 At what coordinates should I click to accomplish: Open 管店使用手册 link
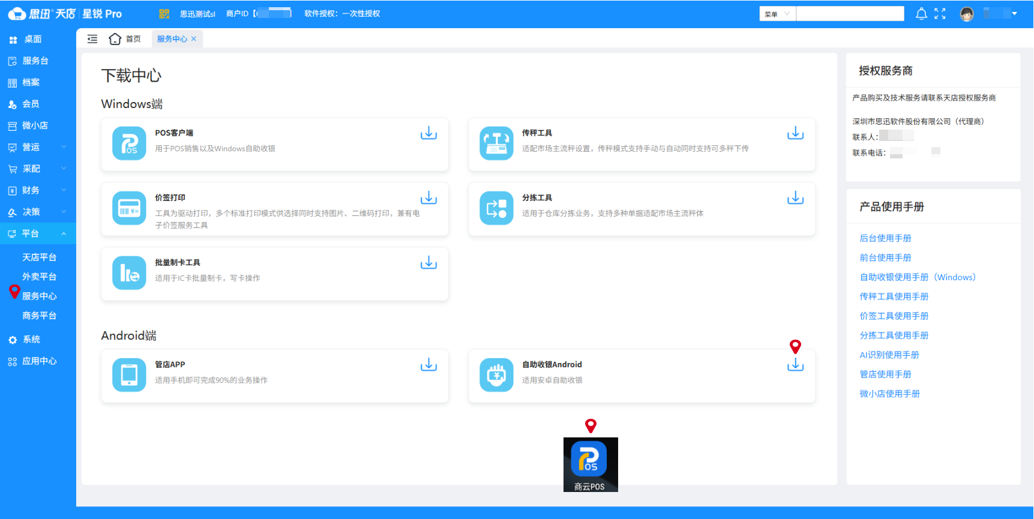pos(885,374)
